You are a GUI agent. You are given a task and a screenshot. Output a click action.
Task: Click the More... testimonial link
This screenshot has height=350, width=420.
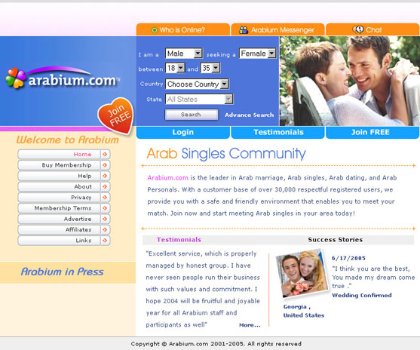tap(250, 325)
